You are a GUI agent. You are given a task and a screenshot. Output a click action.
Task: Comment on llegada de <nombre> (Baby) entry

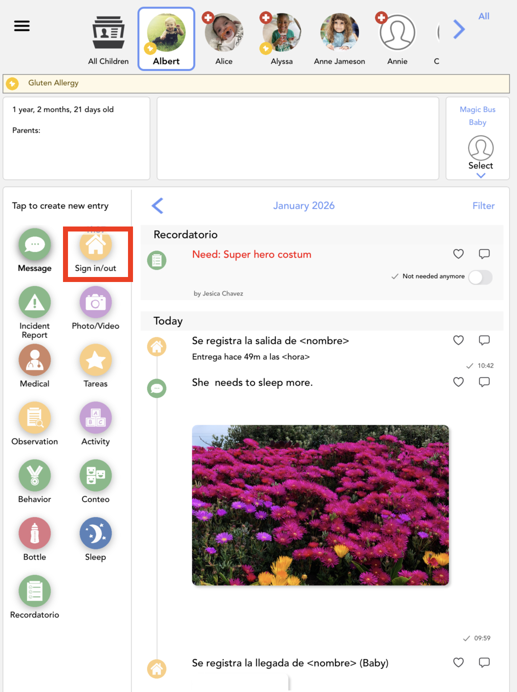[x=484, y=662]
